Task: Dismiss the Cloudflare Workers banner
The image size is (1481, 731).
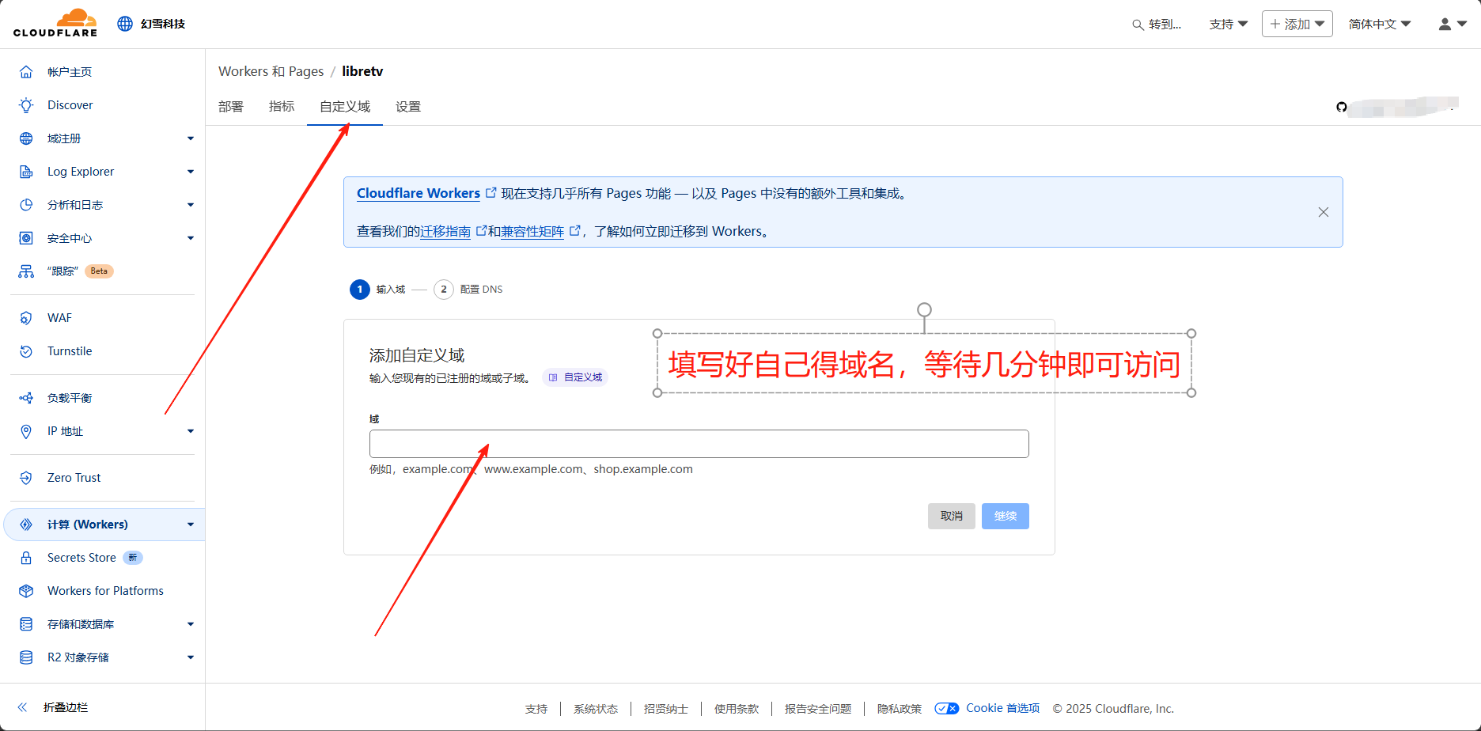Action: click(x=1324, y=212)
